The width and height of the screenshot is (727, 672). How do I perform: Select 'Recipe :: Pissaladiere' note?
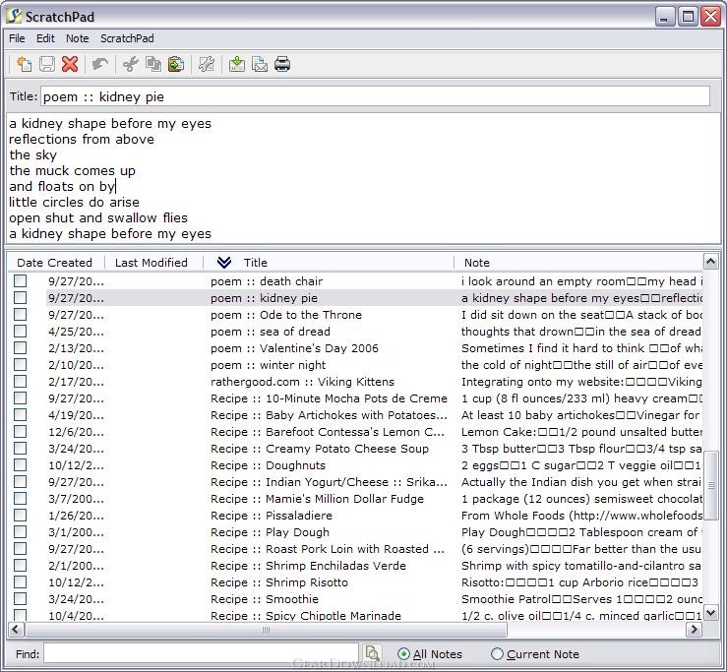[272, 516]
